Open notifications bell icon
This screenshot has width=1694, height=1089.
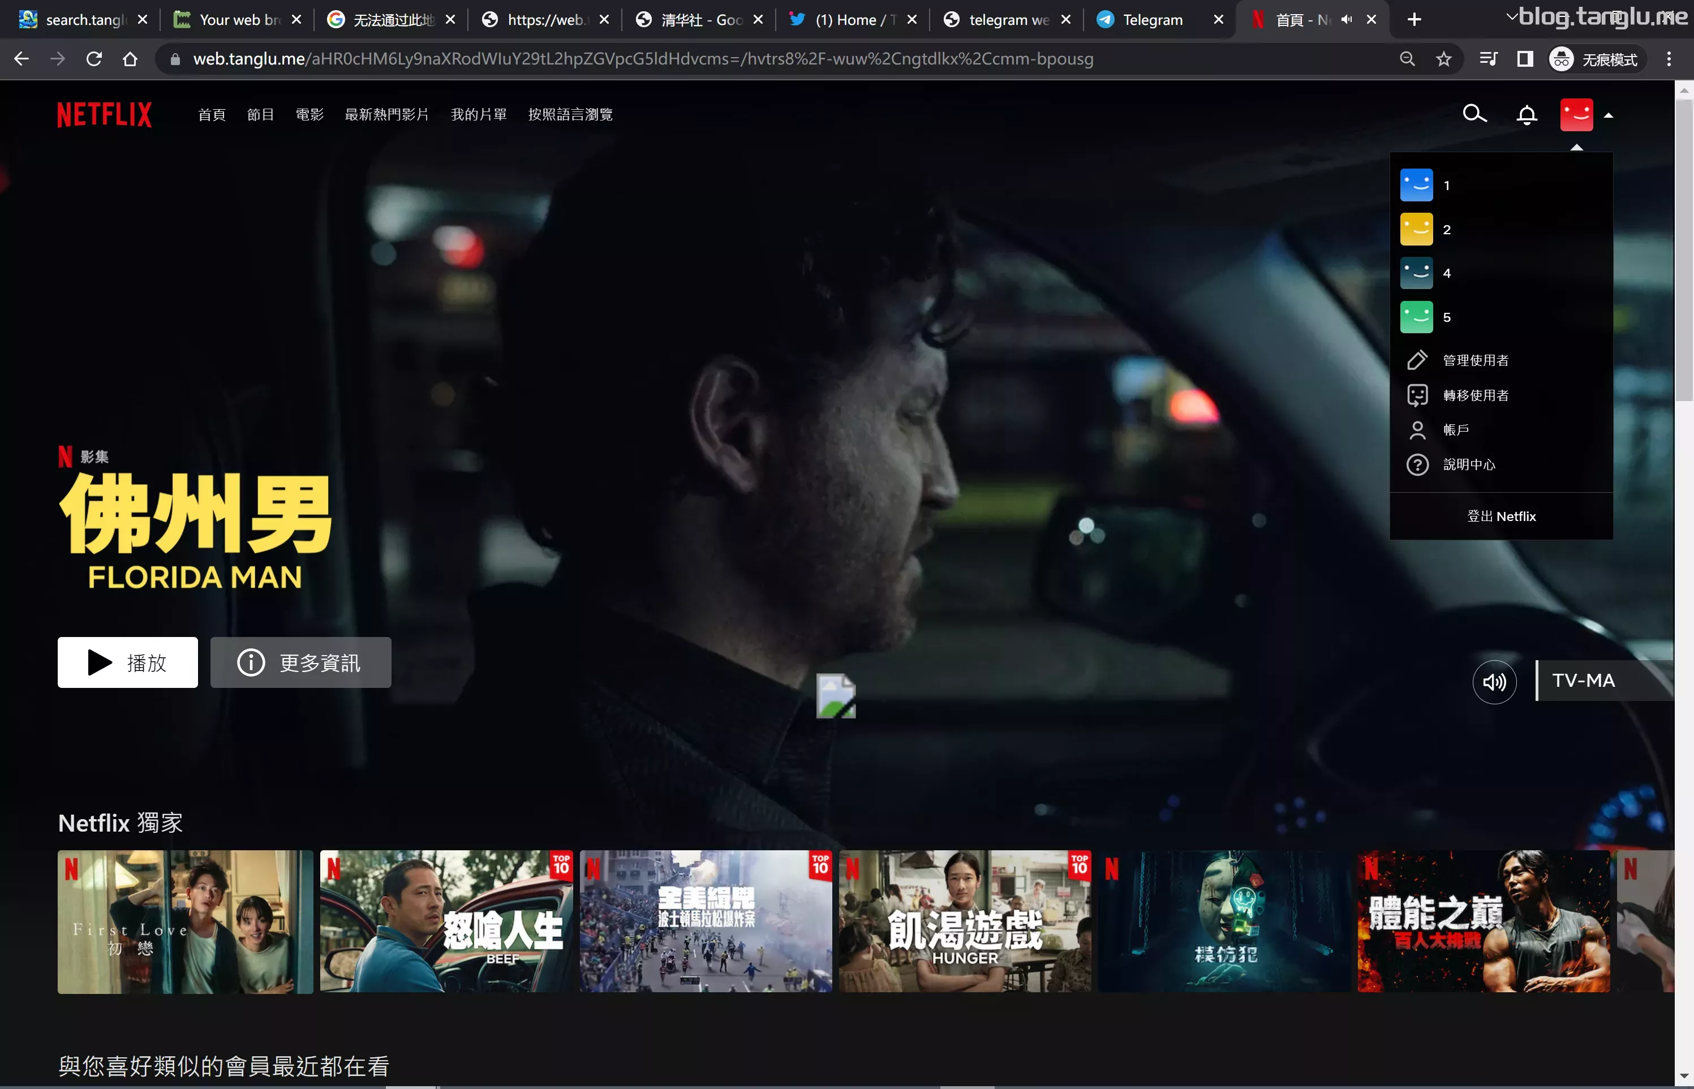(1527, 114)
